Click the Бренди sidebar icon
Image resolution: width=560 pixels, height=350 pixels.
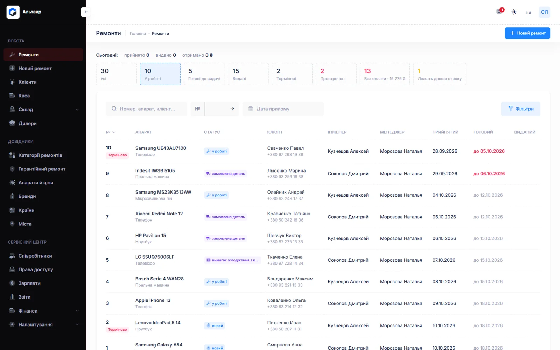point(12,196)
